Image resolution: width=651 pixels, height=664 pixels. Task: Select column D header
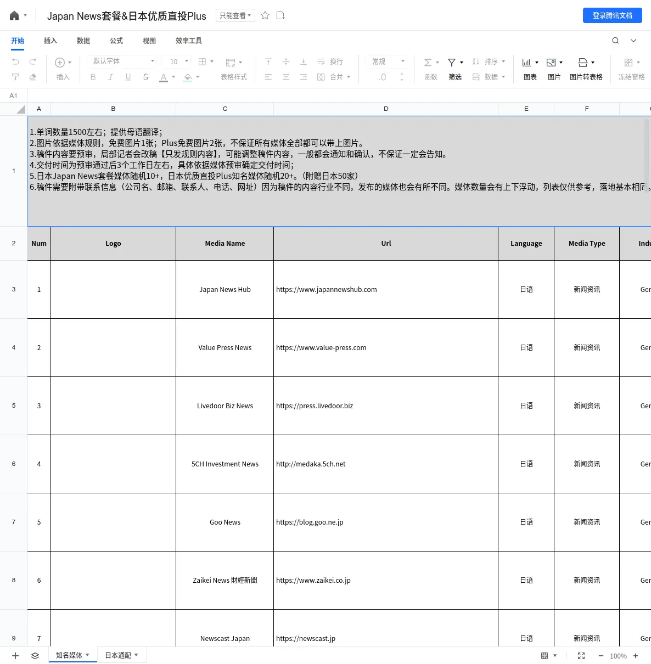pyautogui.click(x=386, y=109)
